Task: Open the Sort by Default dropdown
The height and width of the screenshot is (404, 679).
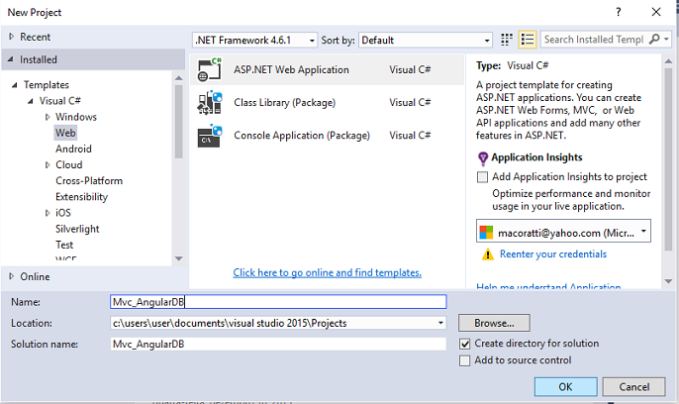Action: click(426, 41)
